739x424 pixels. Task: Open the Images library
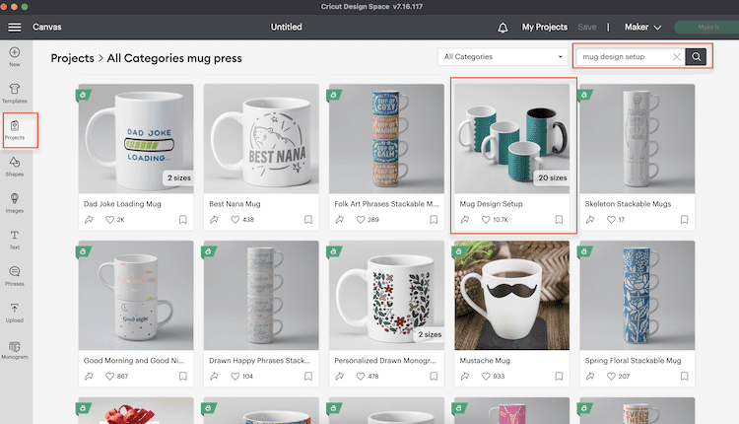click(15, 203)
